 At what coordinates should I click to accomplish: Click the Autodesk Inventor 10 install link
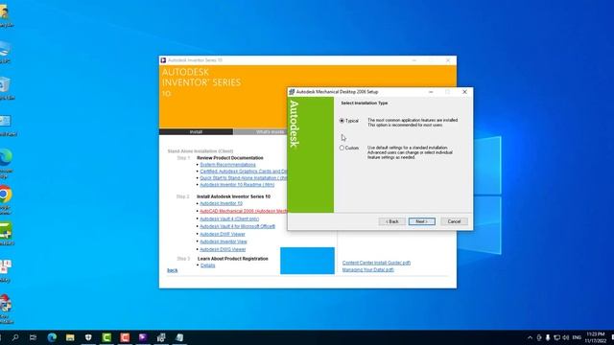tap(221, 203)
